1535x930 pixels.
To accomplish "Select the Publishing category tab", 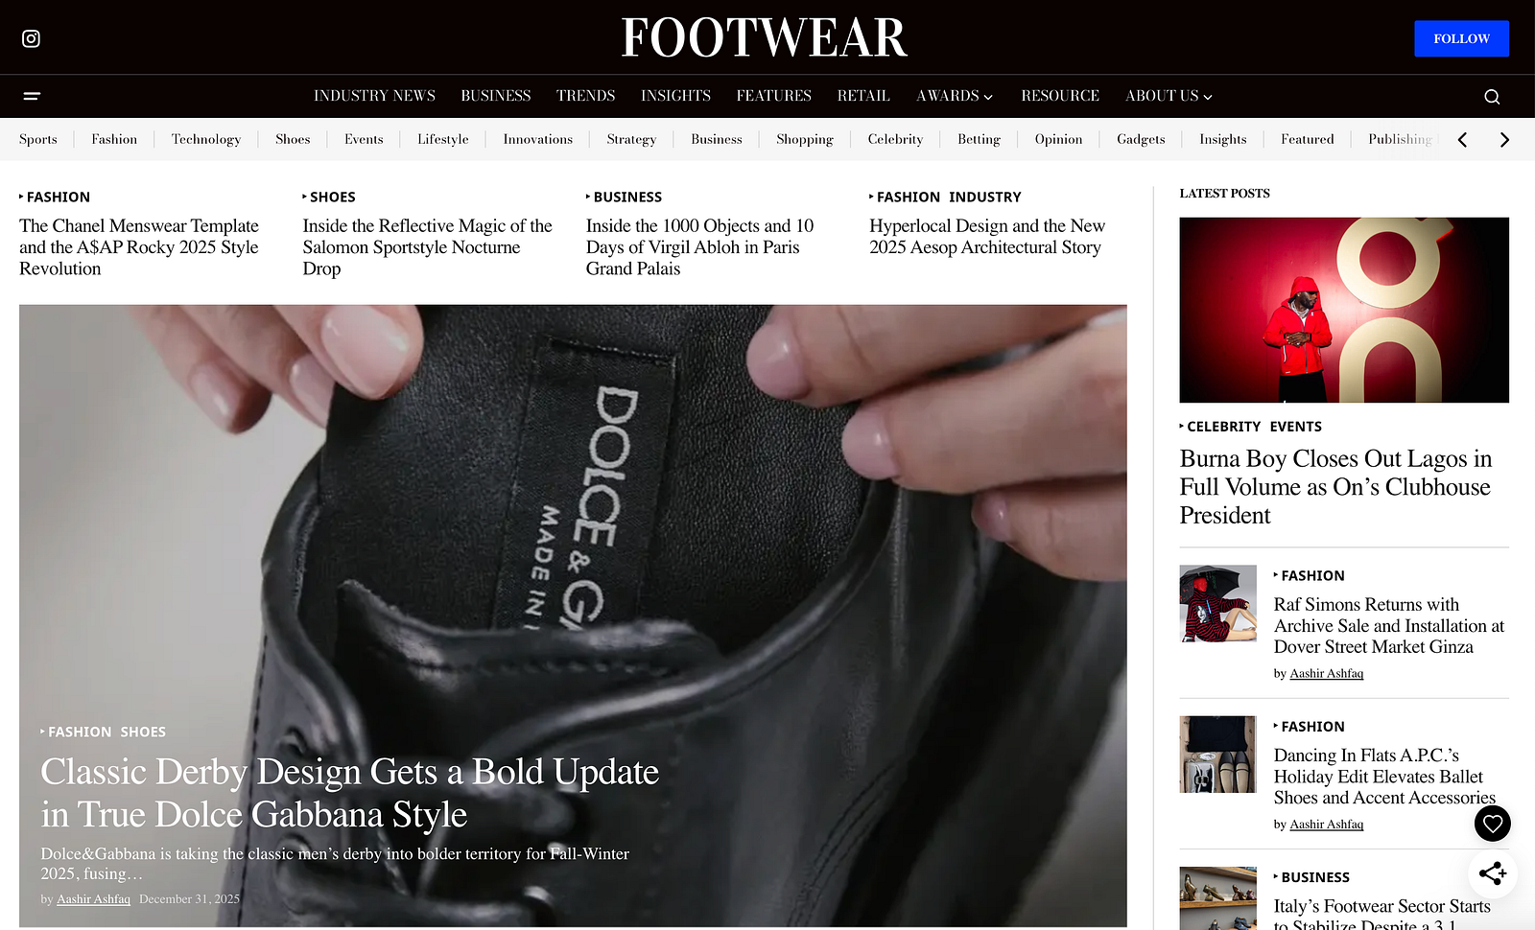I will point(1401,139).
